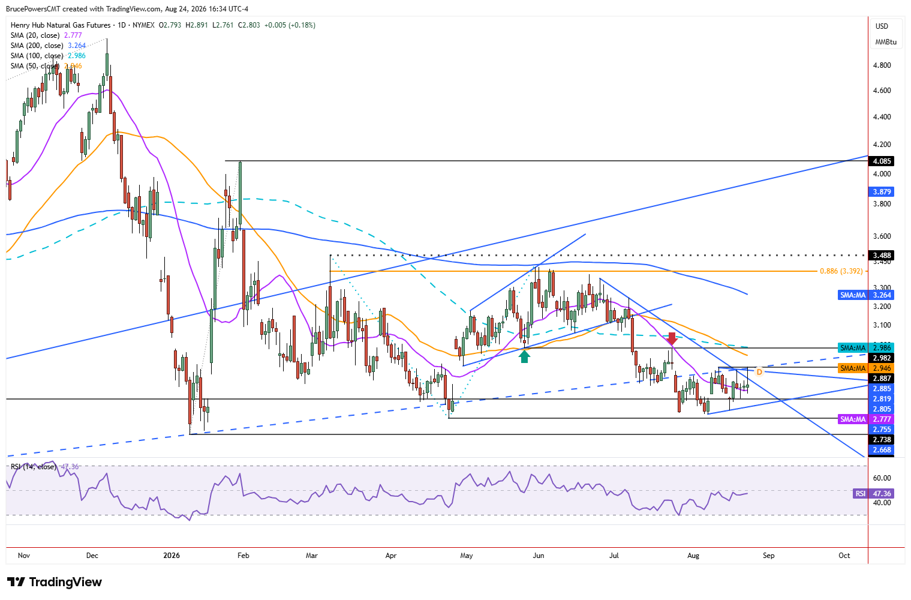Click the +0.005 (+0.18%) change value
911x600 pixels.
(x=290, y=25)
